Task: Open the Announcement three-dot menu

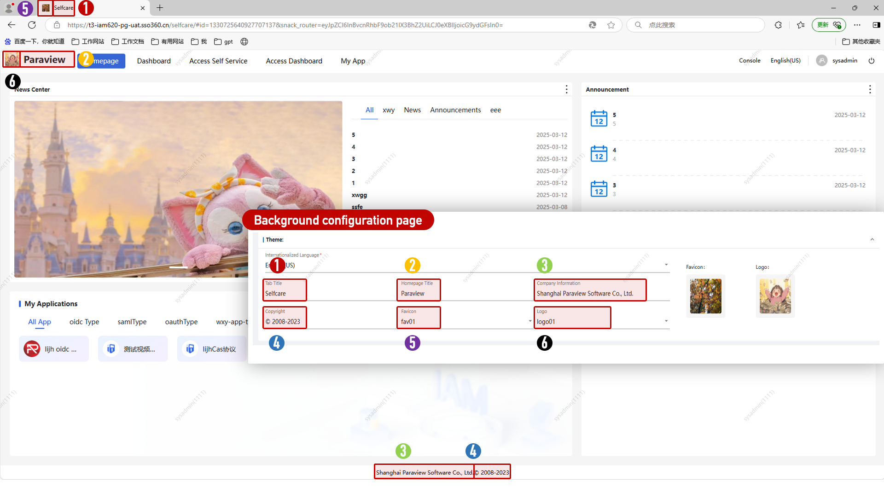Action: coord(869,89)
